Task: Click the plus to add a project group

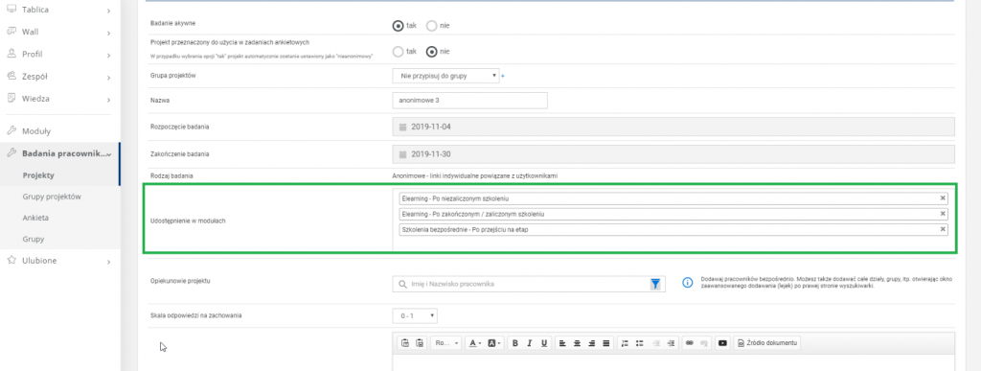Action: (502, 77)
